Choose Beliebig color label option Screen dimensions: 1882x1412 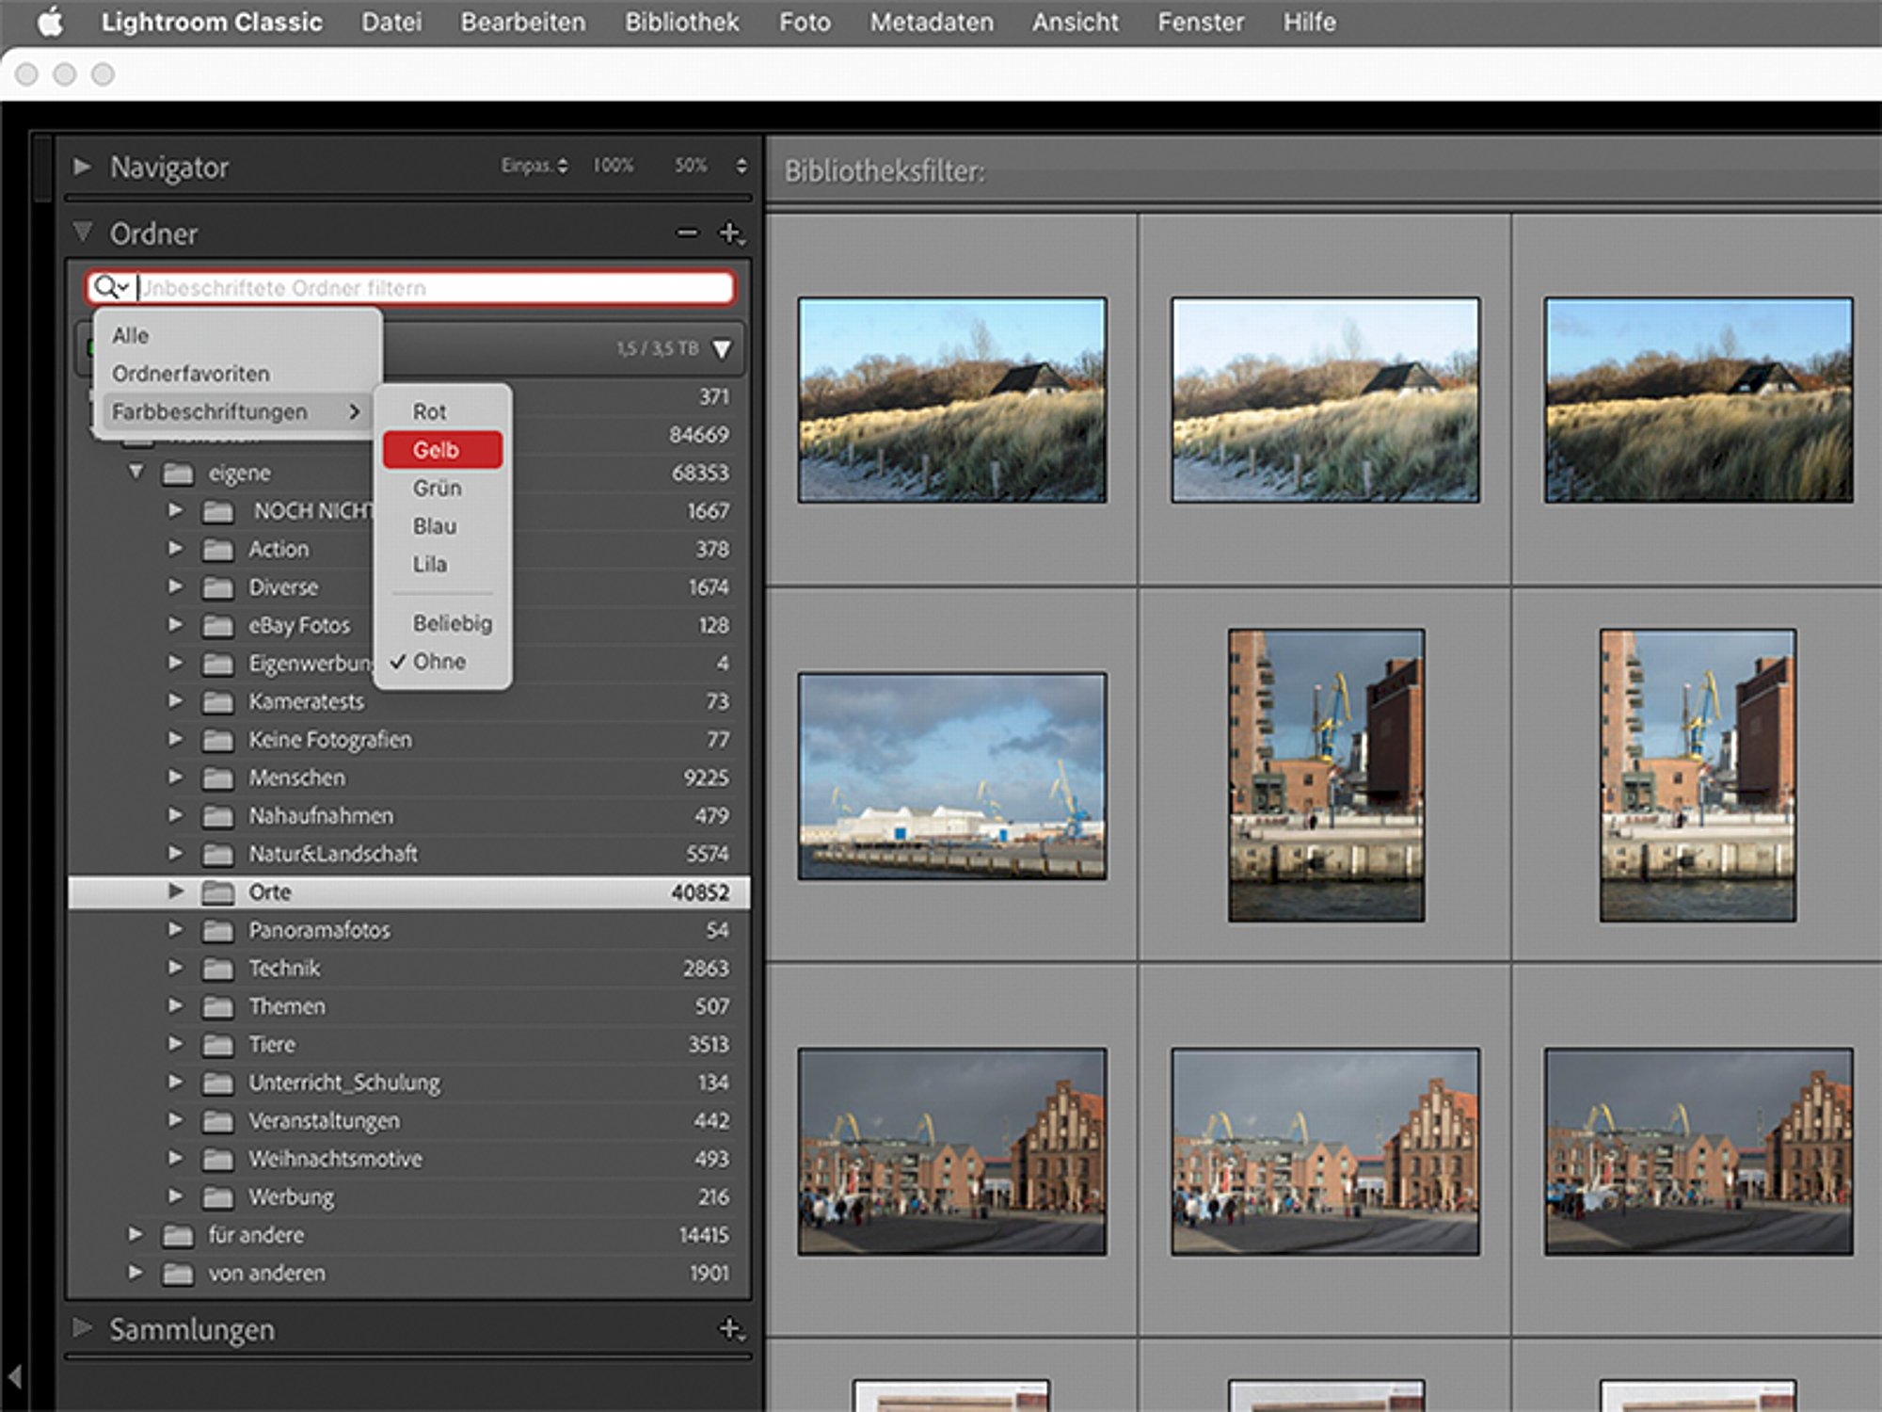453,623
